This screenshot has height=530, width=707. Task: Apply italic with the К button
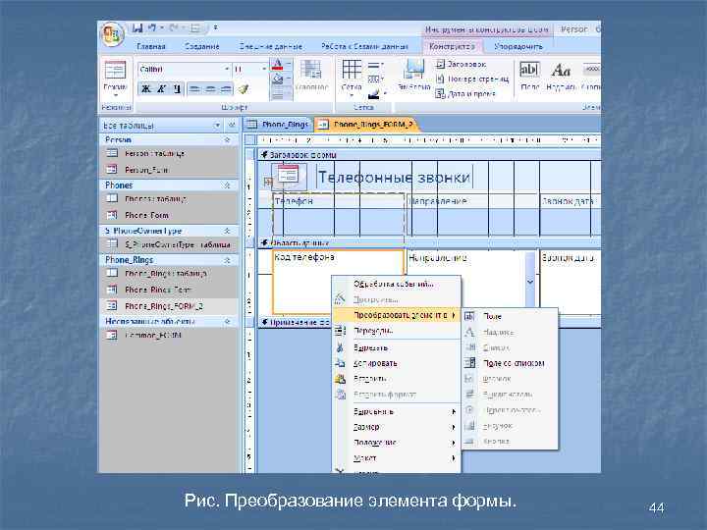tap(161, 88)
